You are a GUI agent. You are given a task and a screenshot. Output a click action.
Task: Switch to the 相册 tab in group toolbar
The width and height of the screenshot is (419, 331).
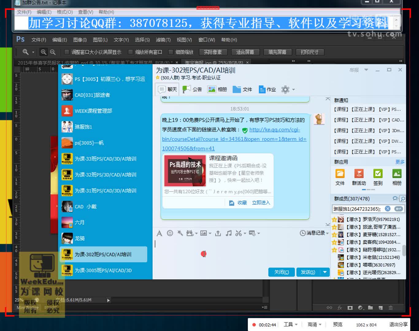(x=217, y=89)
